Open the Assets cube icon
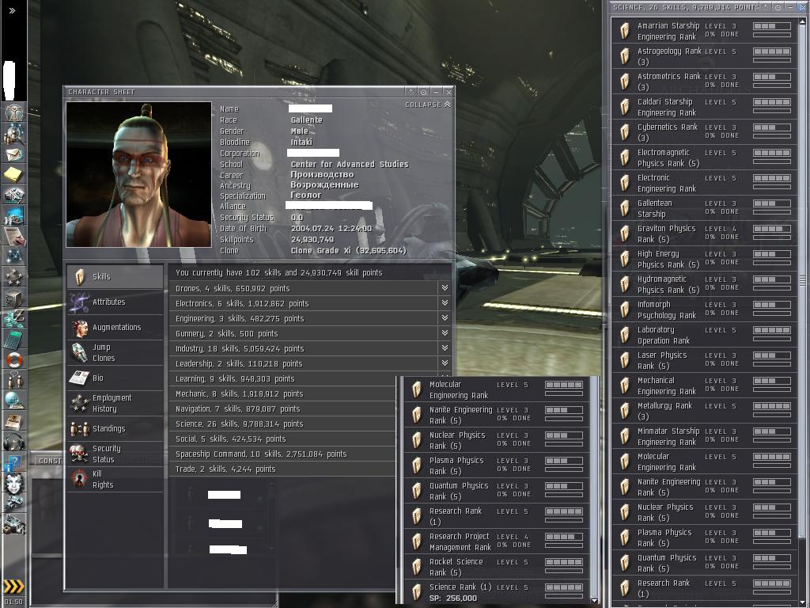Screen dimensions: 810x608 click(x=14, y=298)
